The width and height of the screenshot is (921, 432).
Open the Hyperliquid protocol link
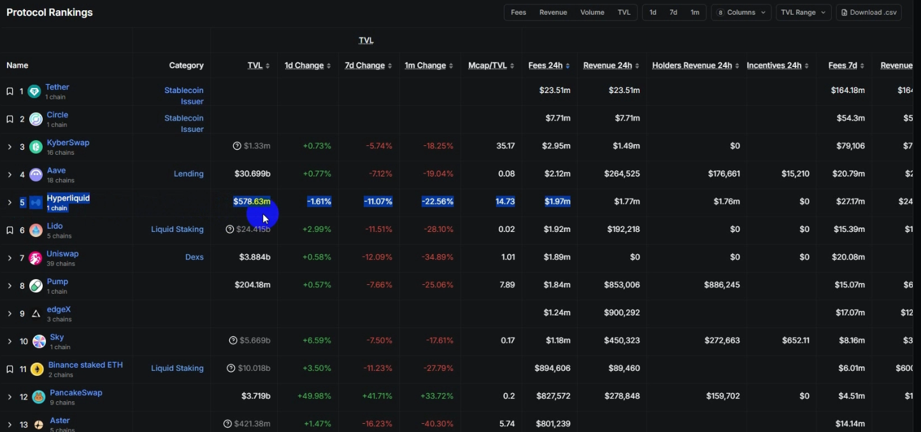[68, 198]
